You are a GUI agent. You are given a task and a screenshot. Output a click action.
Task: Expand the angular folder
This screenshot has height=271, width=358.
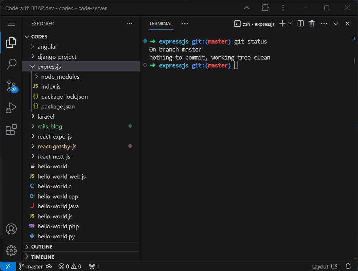[x=47, y=46]
